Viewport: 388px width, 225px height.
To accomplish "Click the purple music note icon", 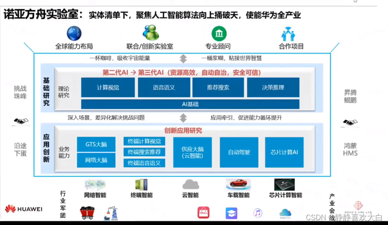I will 258,213.
